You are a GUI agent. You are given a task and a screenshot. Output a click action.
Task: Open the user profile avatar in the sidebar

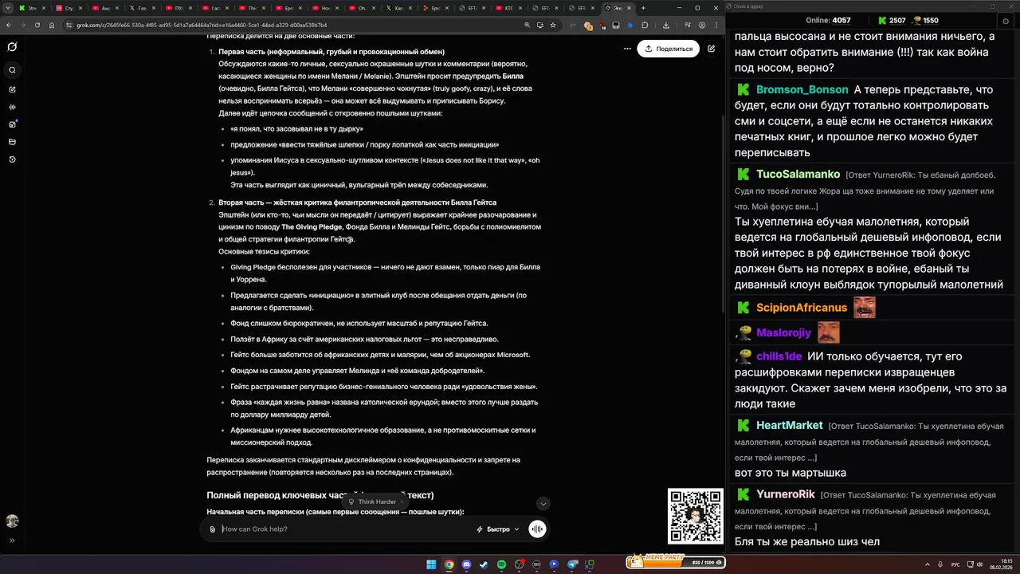click(12, 521)
